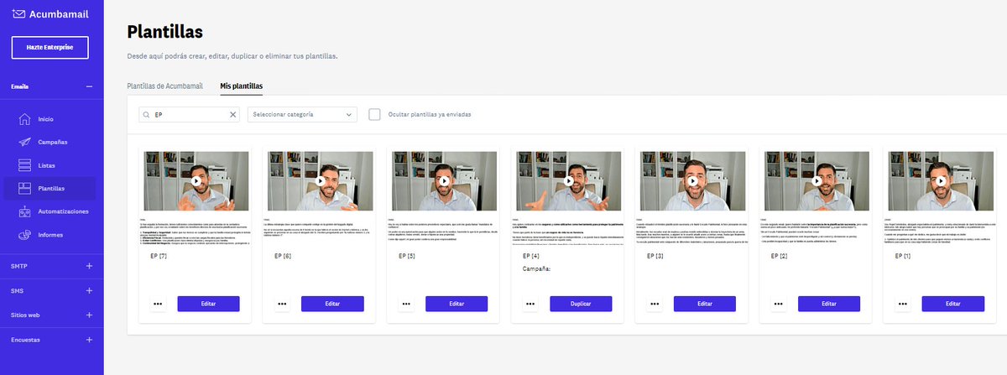Open three-dot menu for EP [5]
This screenshot has height=375, width=1007.
click(x=405, y=304)
